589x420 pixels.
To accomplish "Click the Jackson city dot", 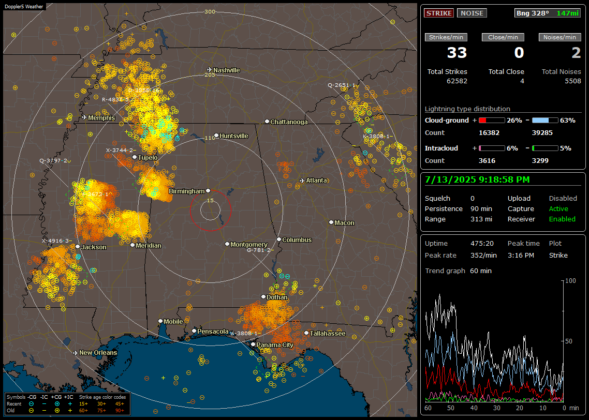I will 78,247.
